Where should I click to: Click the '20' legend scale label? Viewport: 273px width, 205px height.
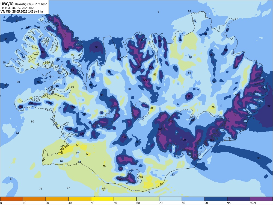point(47,203)
